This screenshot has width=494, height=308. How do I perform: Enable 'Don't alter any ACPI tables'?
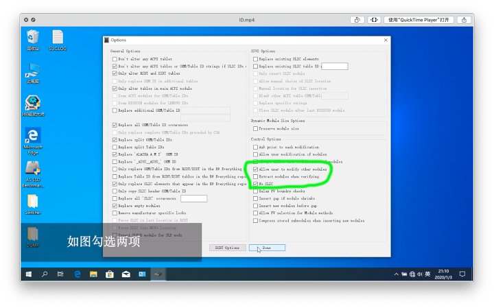click(x=115, y=59)
